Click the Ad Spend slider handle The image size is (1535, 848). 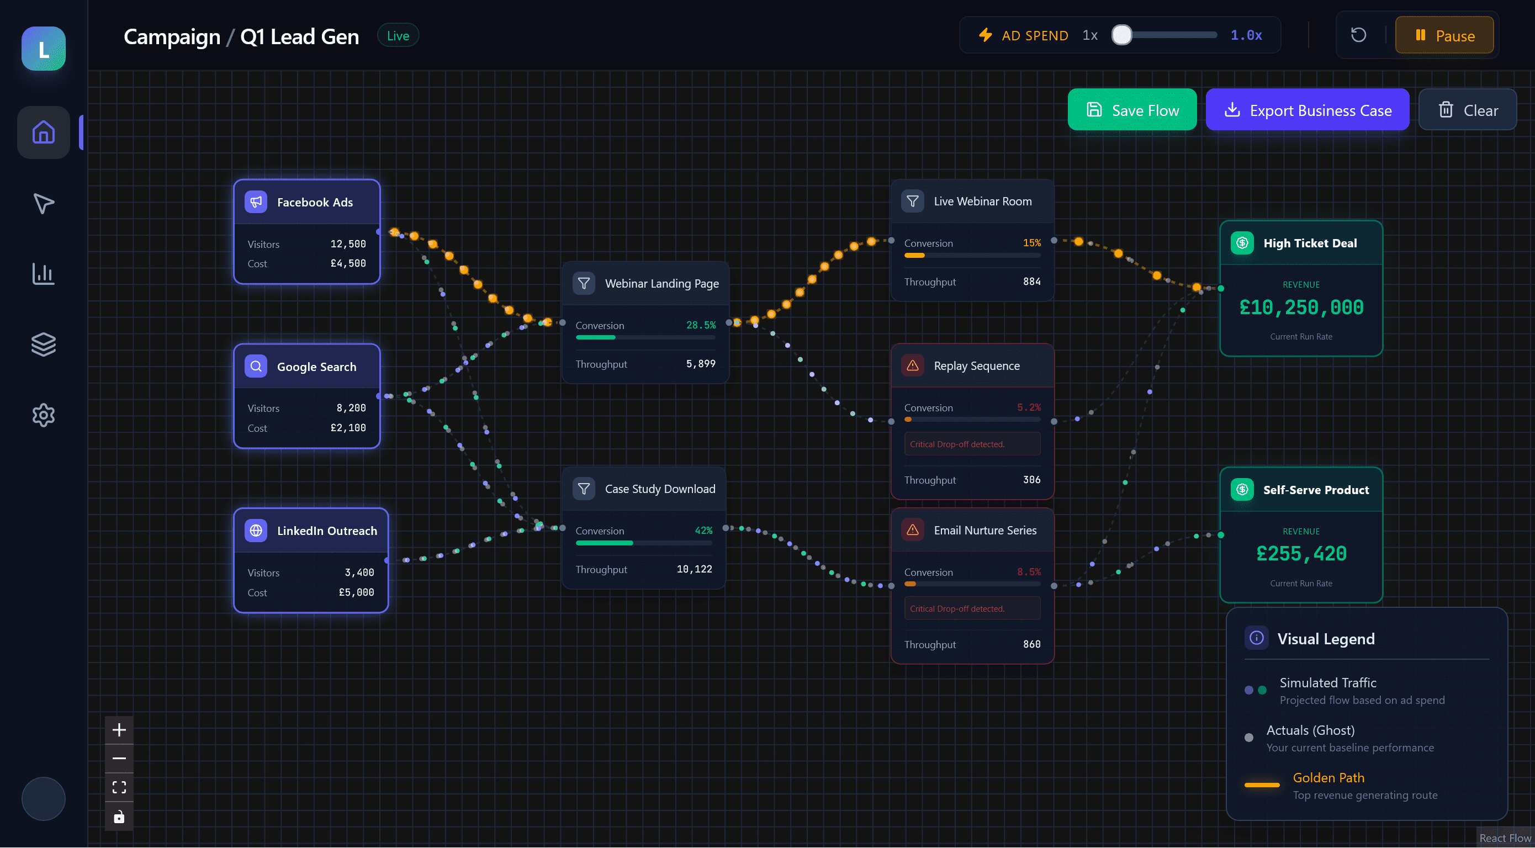point(1121,35)
